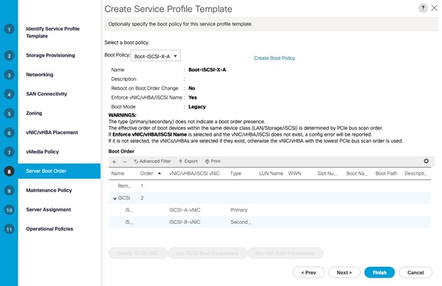The height and width of the screenshot is (286, 442).
Task: Go to Server Assignment step
Action: [48, 210]
